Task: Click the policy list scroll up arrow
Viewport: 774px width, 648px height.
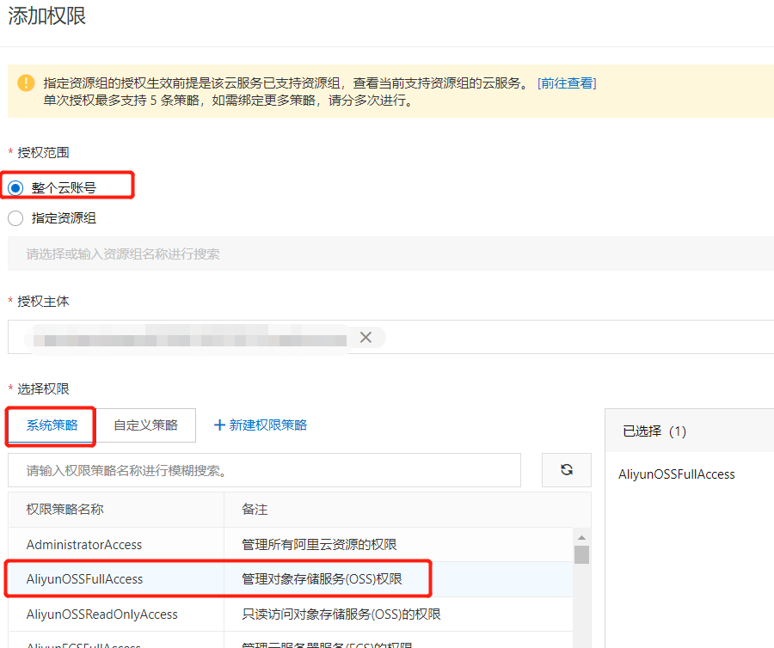Action: (x=581, y=537)
